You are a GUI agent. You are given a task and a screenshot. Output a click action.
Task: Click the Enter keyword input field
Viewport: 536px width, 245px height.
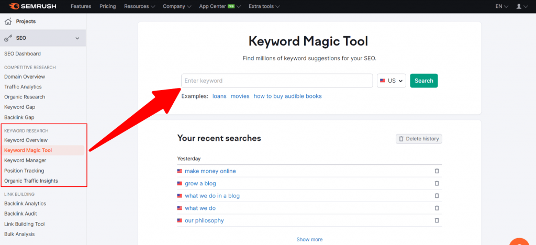coord(277,81)
